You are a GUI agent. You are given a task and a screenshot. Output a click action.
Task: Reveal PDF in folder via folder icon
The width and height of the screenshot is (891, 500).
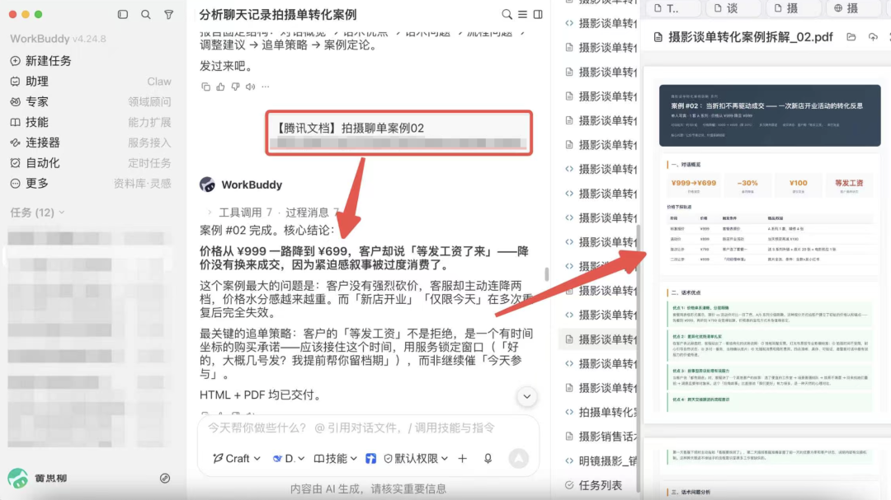[851, 37]
